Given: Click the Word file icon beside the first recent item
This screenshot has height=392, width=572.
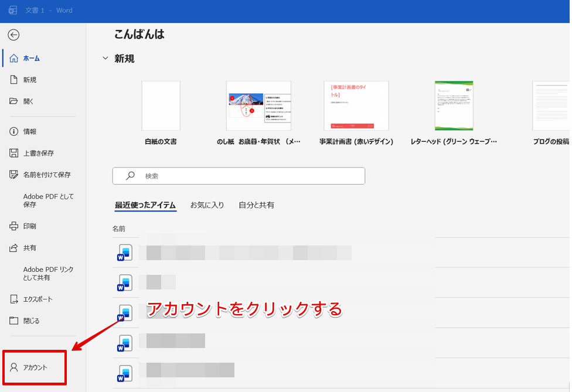Looking at the screenshot, I should click(x=125, y=253).
